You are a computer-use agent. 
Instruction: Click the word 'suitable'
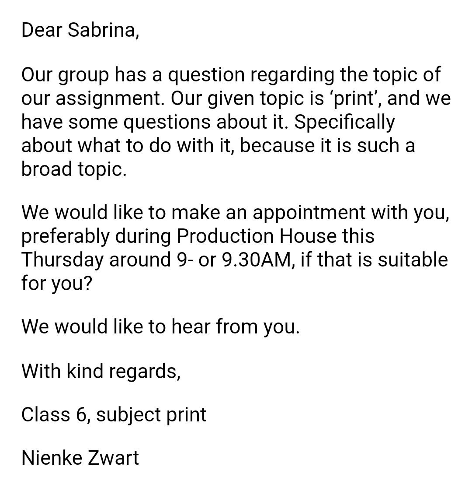[x=413, y=260]
